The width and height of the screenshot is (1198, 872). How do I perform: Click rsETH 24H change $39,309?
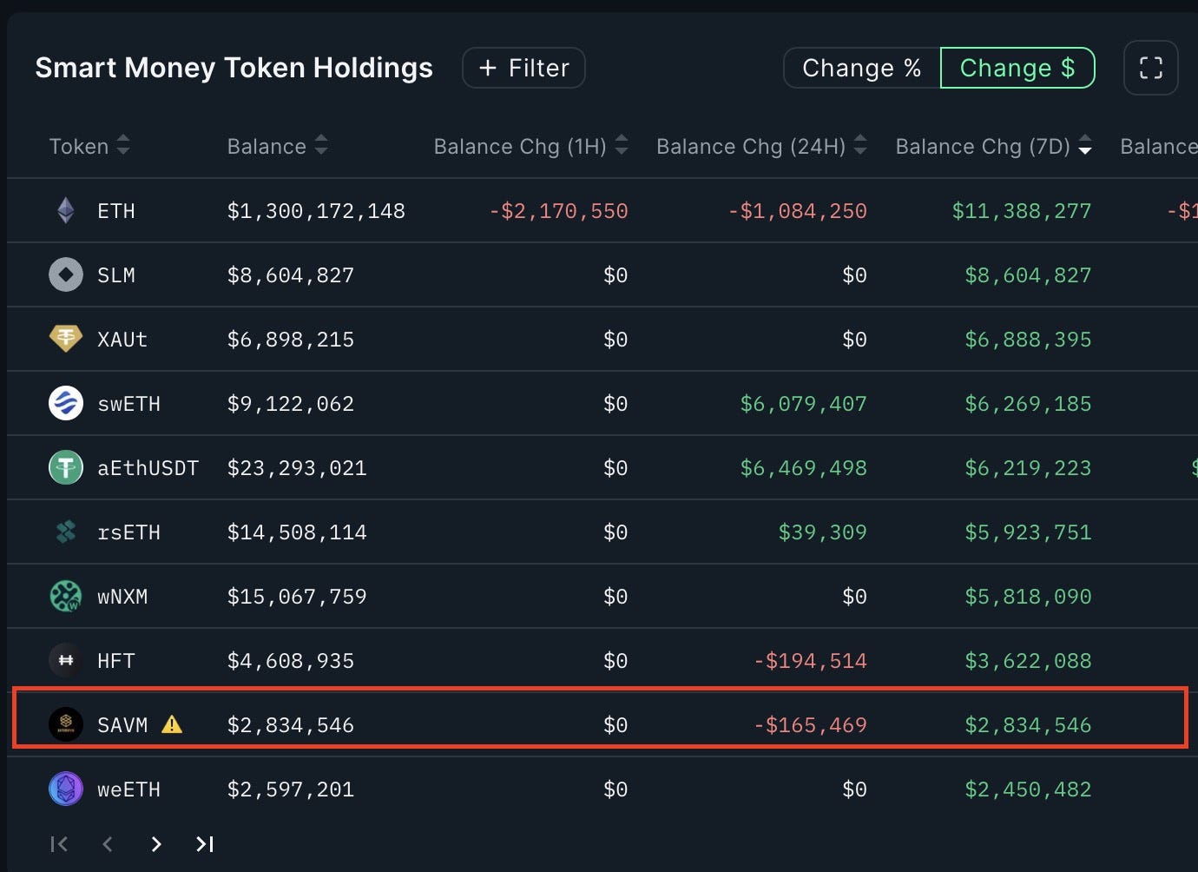pos(822,532)
